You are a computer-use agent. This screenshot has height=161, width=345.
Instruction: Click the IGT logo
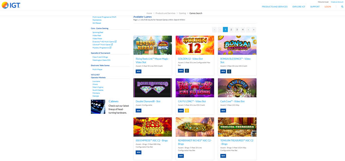click(x=11, y=5)
